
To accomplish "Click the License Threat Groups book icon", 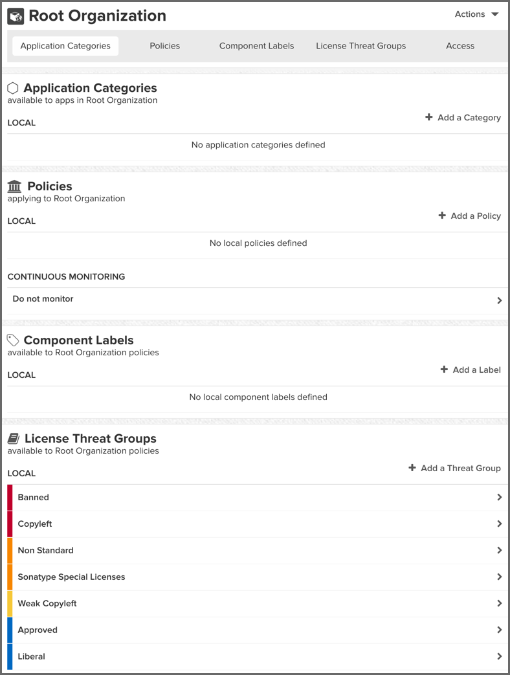I will [x=12, y=438].
